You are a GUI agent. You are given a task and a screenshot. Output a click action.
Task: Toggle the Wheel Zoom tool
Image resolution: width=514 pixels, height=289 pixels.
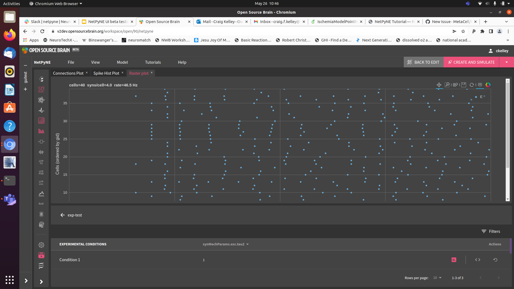[455, 85]
